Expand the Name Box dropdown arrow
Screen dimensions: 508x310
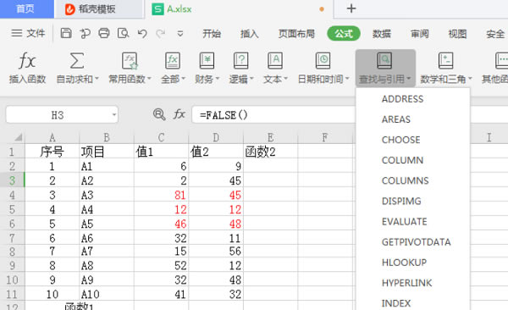(114, 114)
